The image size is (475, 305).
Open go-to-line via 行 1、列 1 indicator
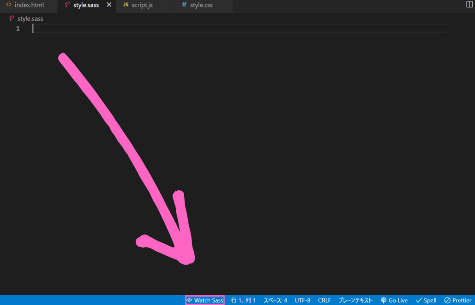(244, 300)
